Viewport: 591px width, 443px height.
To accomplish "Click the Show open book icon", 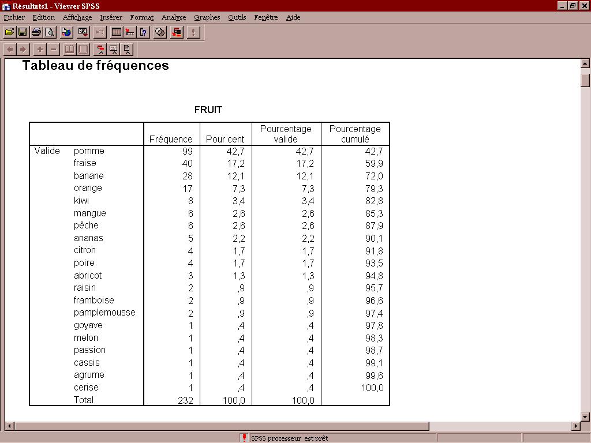I will pyautogui.click(x=70, y=50).
